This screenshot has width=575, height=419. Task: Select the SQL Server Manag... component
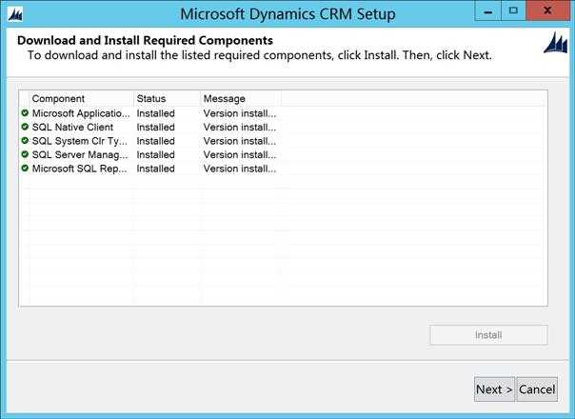[80, 155]
